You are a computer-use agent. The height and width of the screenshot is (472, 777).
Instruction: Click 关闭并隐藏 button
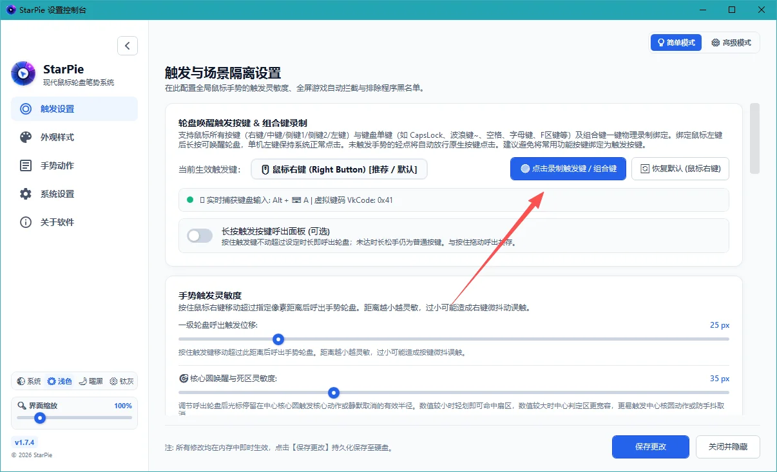pyautogui.click(x=727, y=447)
